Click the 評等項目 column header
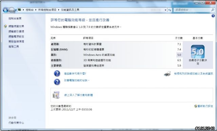The image size is (217, 131). (88, 38)
